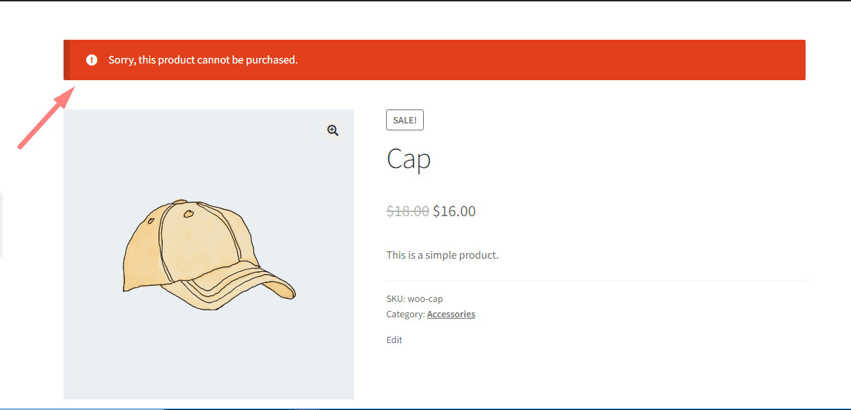The height and width of the screenshot is (410, 851).
Task: Click the crossed-out $18.00 original price
Action: pyautogui.click(x=408, y=211)
